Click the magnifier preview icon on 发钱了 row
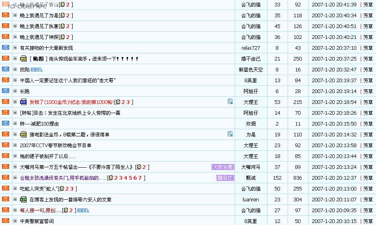 (230, 101)
